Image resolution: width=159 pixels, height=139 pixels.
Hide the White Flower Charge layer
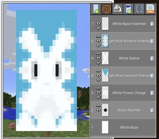tap(98, 93)
